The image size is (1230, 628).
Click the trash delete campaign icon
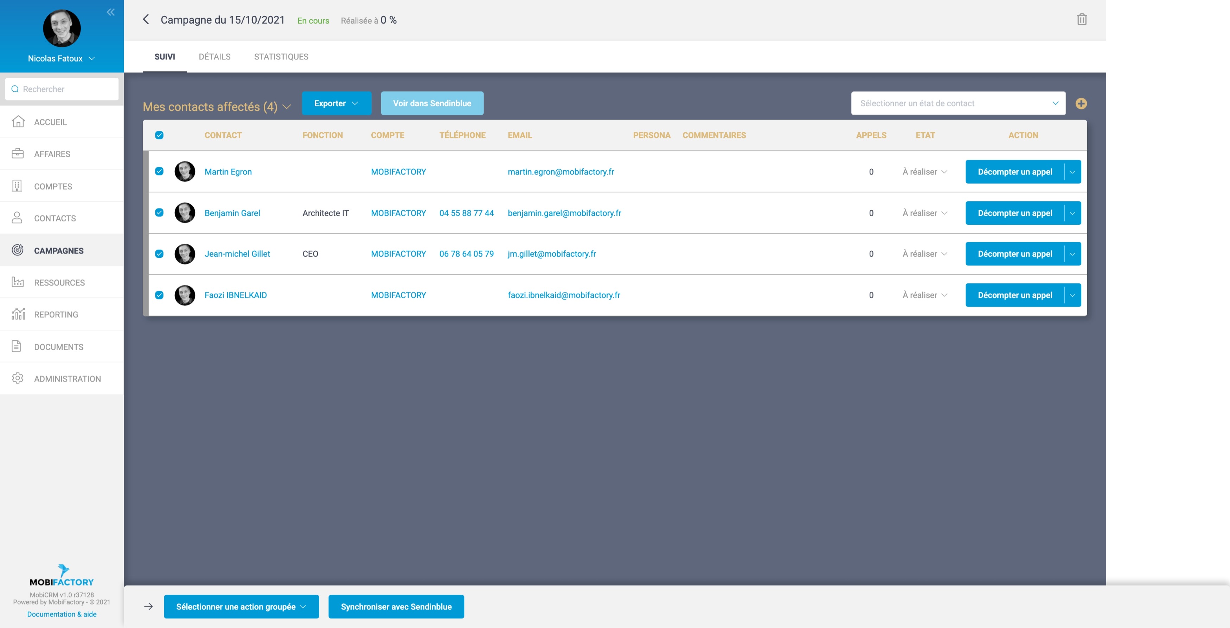point(1082,20)
